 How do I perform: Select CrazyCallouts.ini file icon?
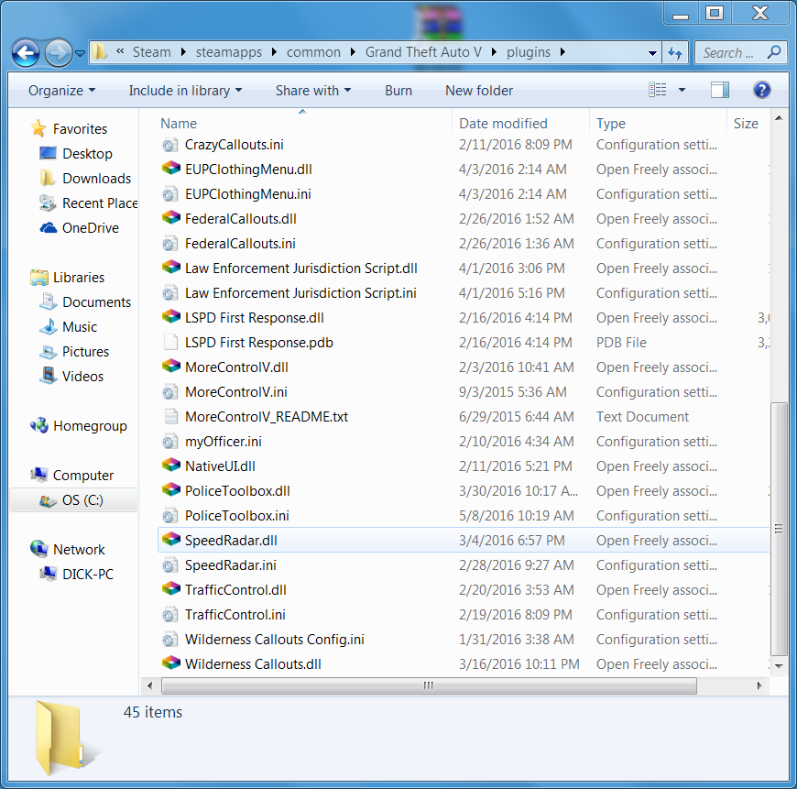click(x=170, y=145)
